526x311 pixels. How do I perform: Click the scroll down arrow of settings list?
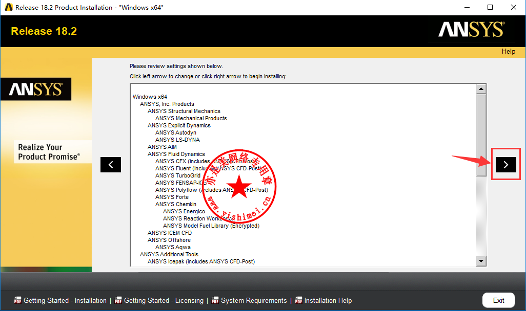(x=481, y=261)
